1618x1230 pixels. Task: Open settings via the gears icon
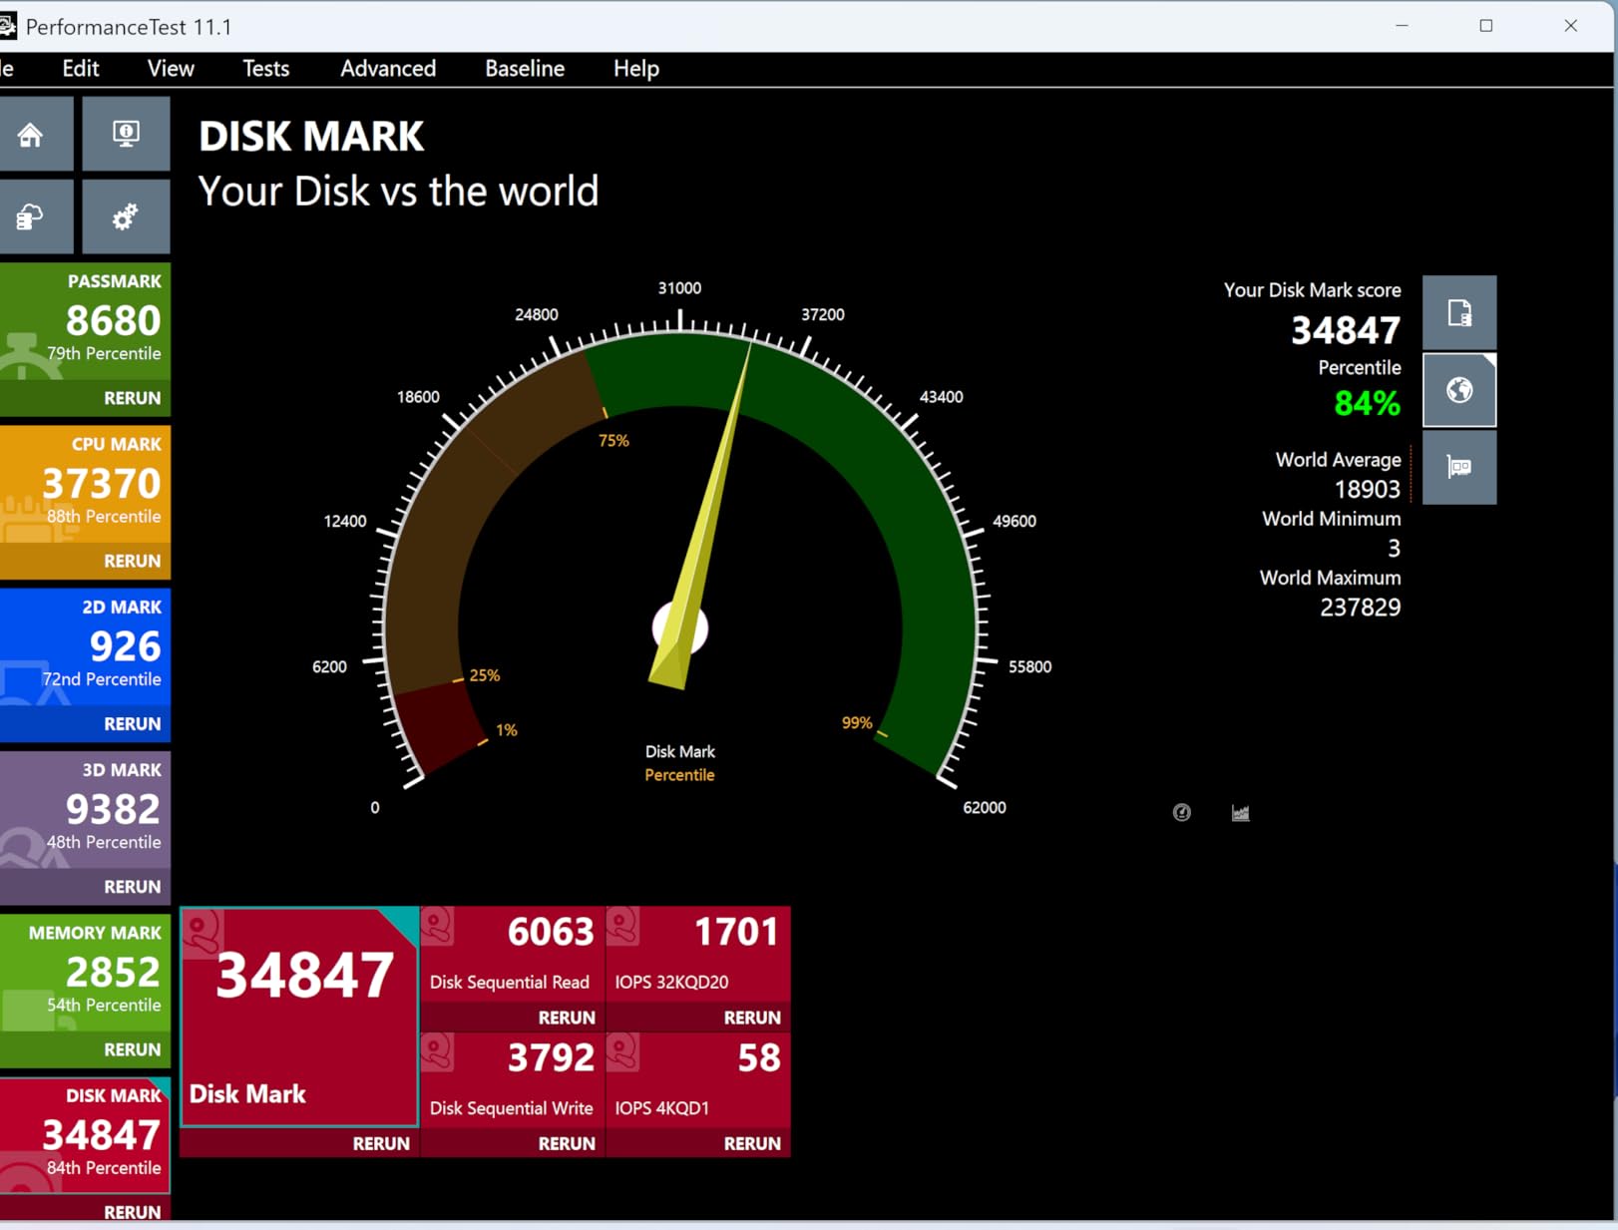(x=126, y=216)
